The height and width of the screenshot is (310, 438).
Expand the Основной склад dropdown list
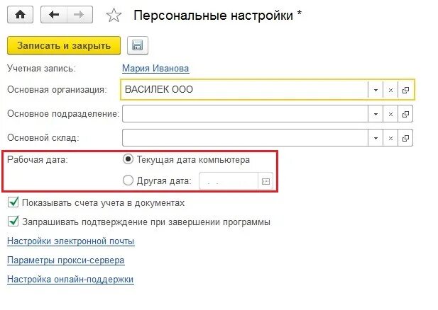(x=376, y=138)
